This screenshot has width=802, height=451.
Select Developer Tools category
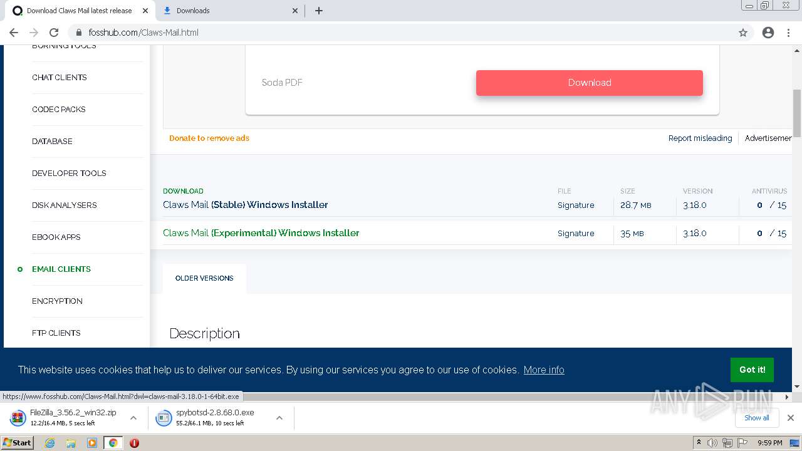(x=69, y=174)
